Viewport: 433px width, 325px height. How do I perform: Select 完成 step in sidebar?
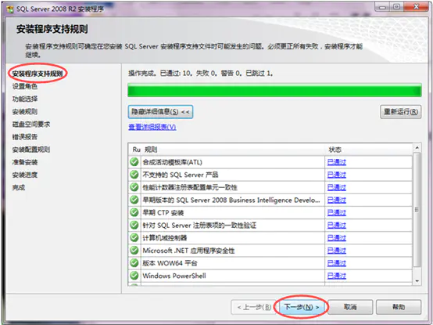click(19, 187)
